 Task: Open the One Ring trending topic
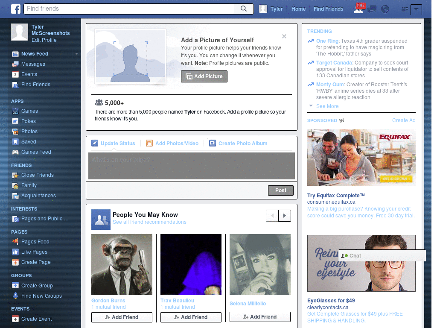[327, 41]
